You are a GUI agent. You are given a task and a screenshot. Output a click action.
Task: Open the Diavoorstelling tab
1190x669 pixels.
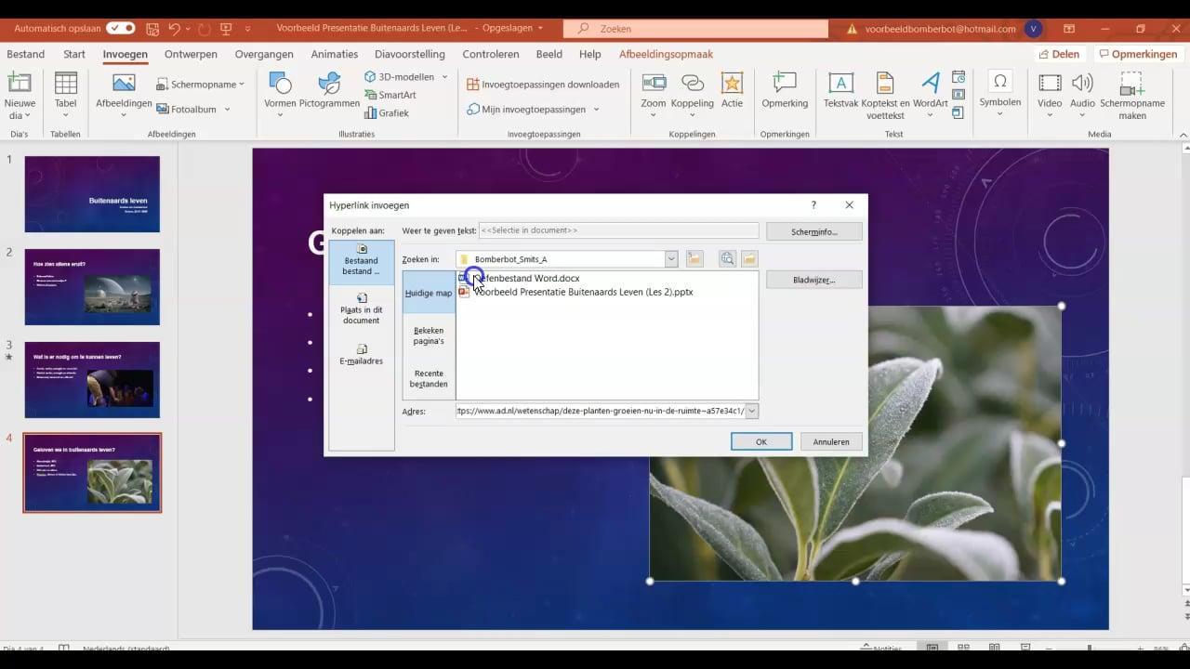pos(409,54)
